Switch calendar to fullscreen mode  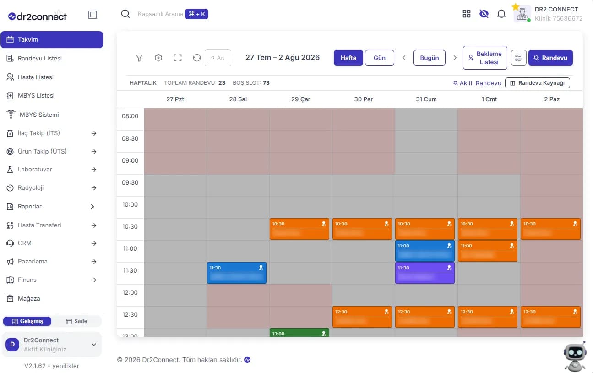[x=178, y=58]
